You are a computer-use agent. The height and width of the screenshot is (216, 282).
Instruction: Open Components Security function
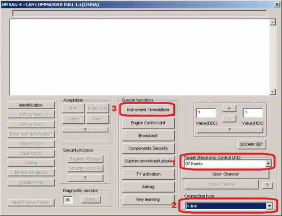(148, 148)
